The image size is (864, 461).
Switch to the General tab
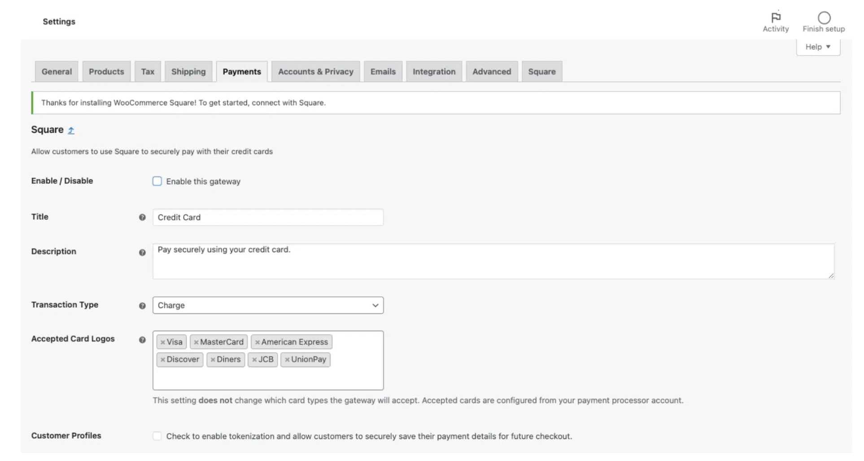[x=57, y=72]
